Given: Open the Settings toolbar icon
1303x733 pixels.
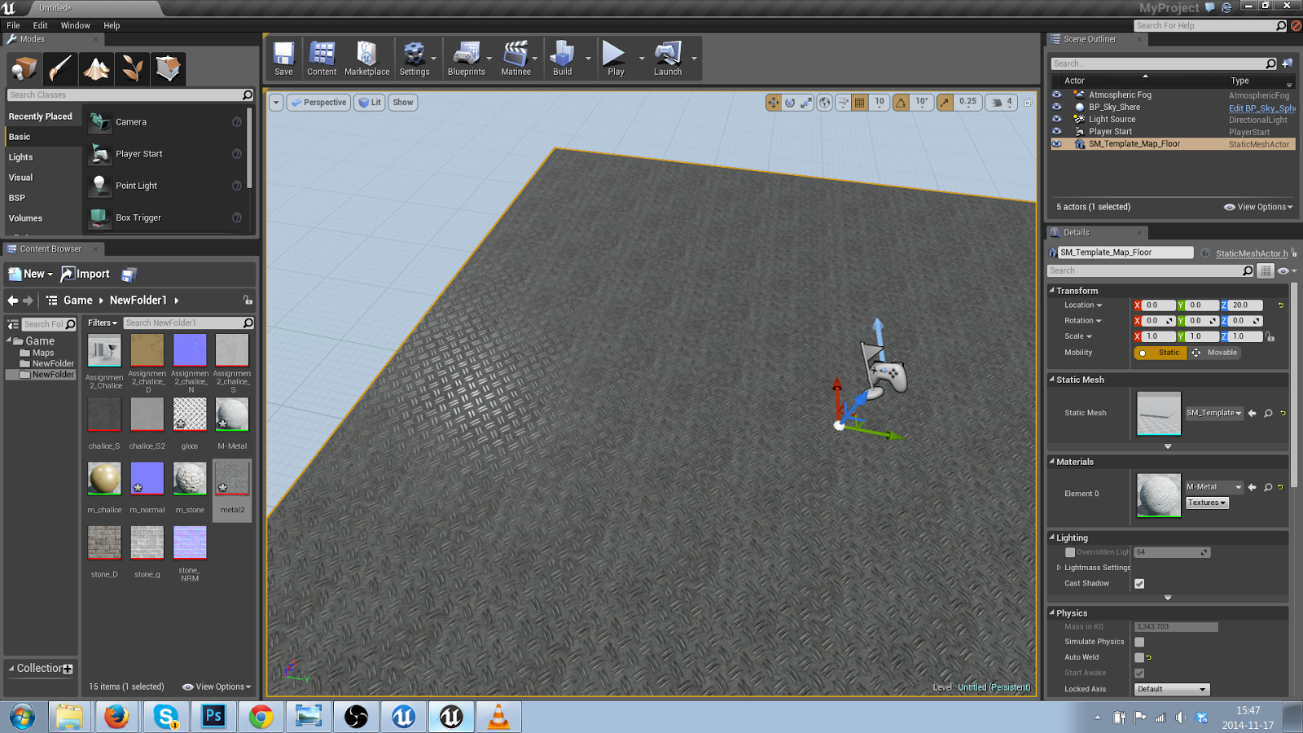Looking at the screenshot, I should click(415, 59).
